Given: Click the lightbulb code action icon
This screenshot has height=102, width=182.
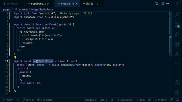Looking at the screenshot, I should pyautogui.click(x=15, y=57).
